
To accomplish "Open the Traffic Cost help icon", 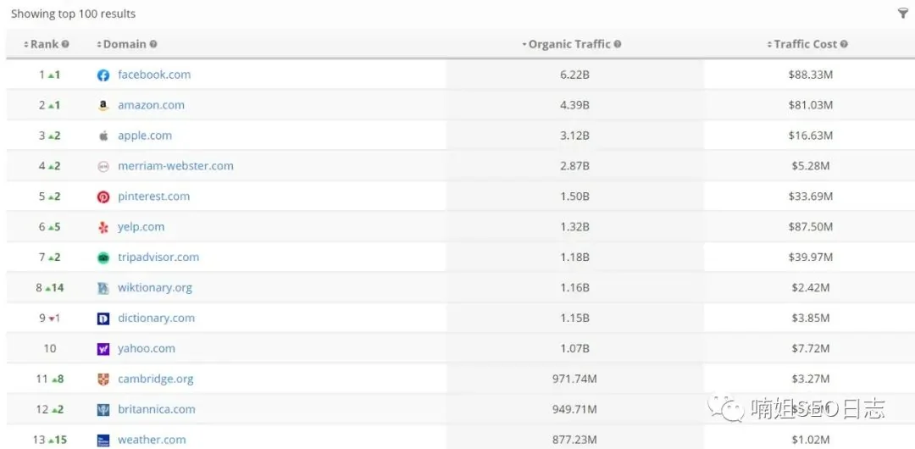I will 844,44.
